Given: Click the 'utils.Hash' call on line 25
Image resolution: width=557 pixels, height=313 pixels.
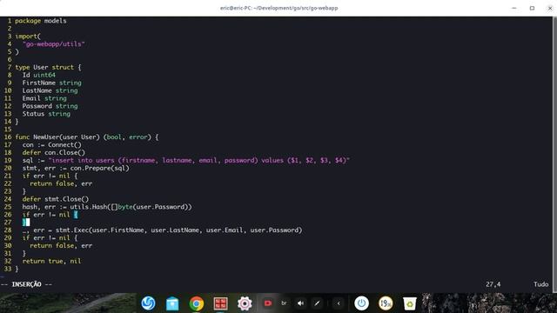Looking at the screenshot, I should (x=131, y=207).
